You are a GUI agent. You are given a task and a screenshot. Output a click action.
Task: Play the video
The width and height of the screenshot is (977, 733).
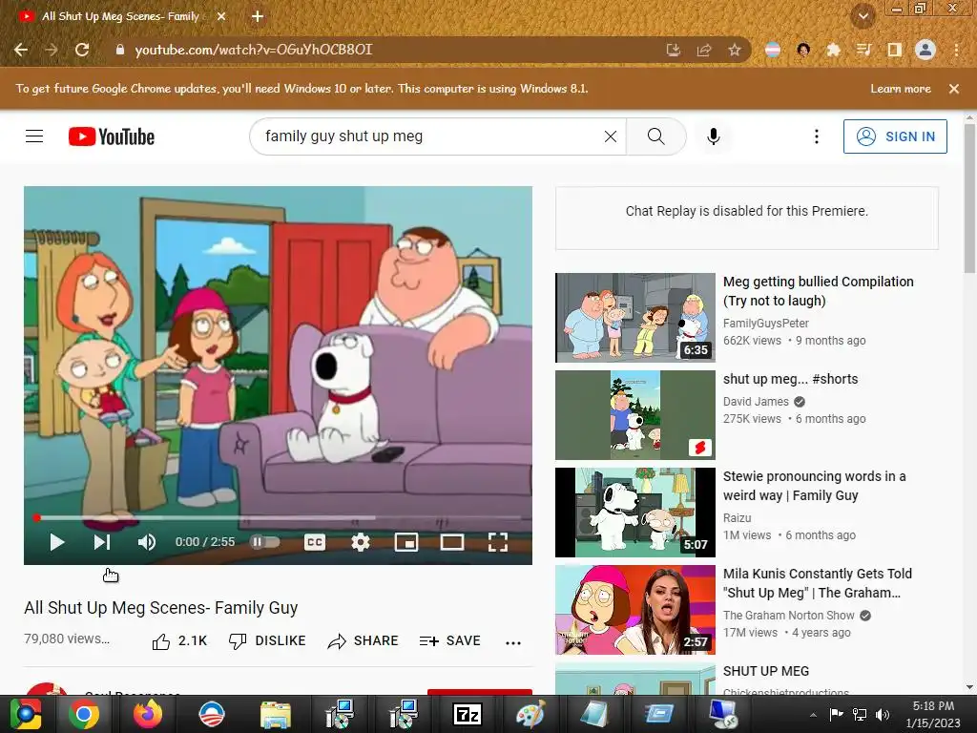coord(56,542)
